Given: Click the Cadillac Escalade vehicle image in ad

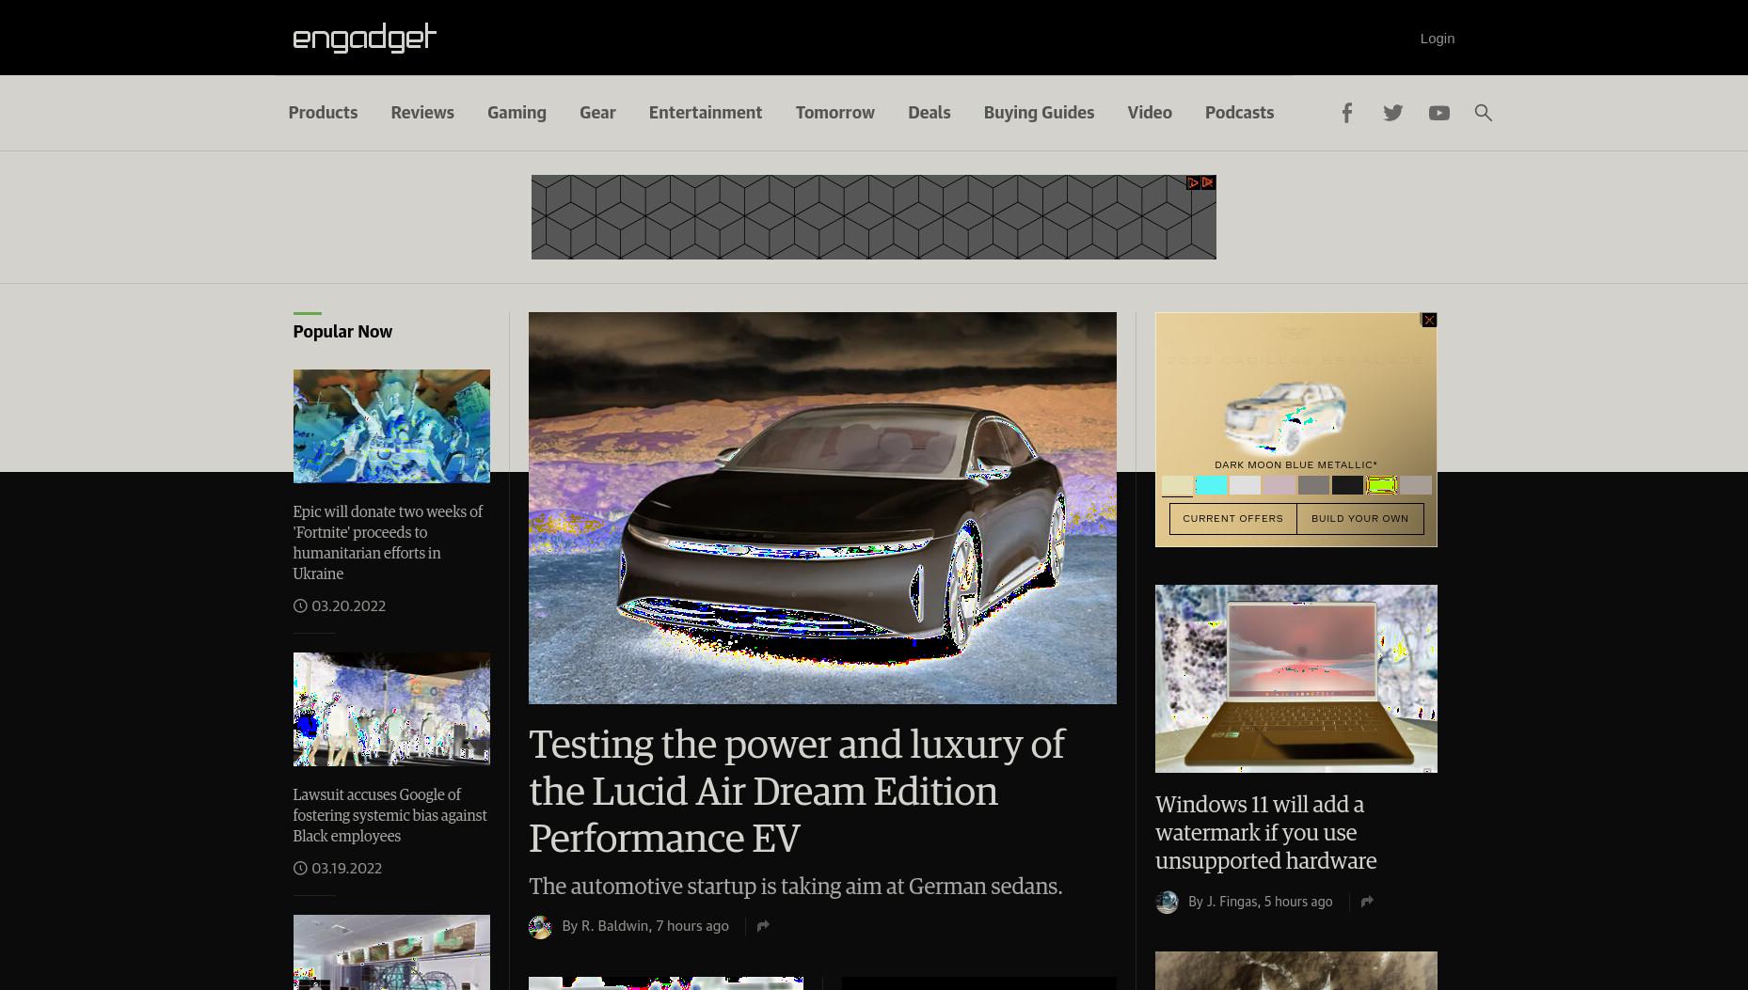Looking at the screenshot, I should click(1286, 416).
